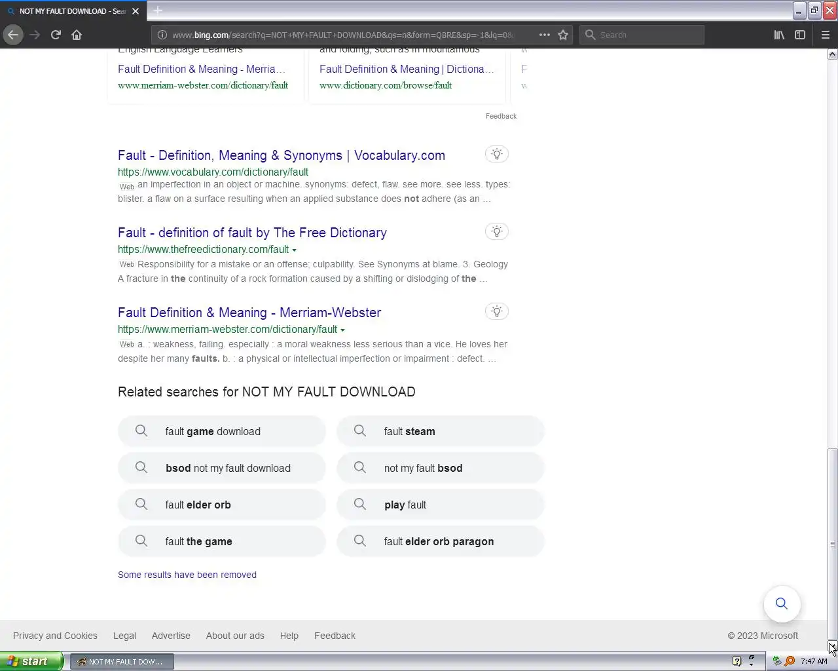Image resolution: width=838 pixels, height=671 pixels.
Task: Search related 'fault elder orb paragon'
Action: (441, 541)
